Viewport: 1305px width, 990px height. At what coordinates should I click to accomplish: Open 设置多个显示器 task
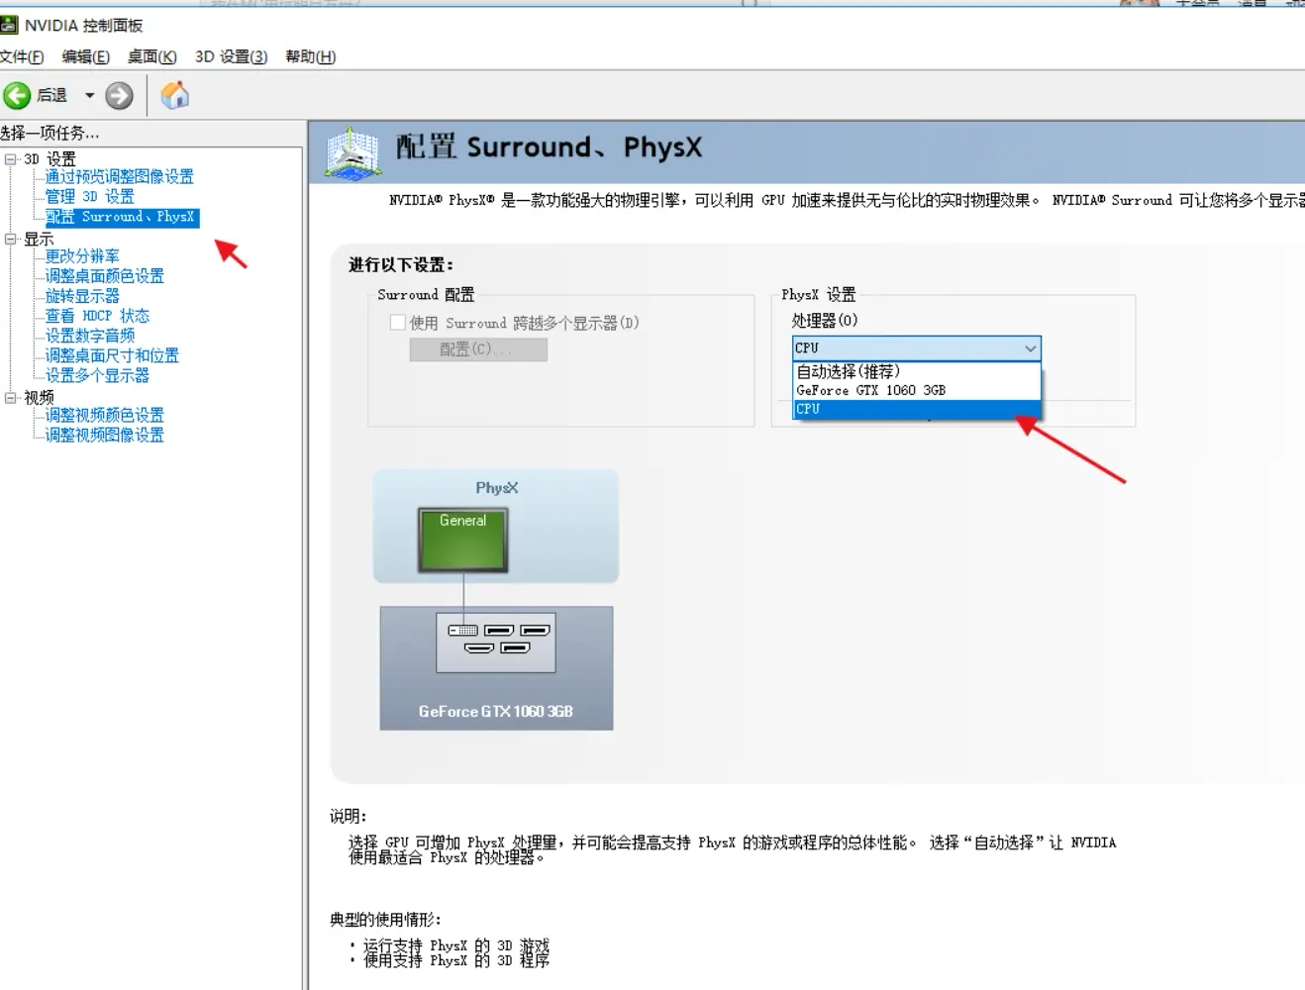tap(98, 375)
